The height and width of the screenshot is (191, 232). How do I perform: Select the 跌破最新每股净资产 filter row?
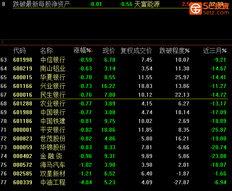(x=116, y=4)
